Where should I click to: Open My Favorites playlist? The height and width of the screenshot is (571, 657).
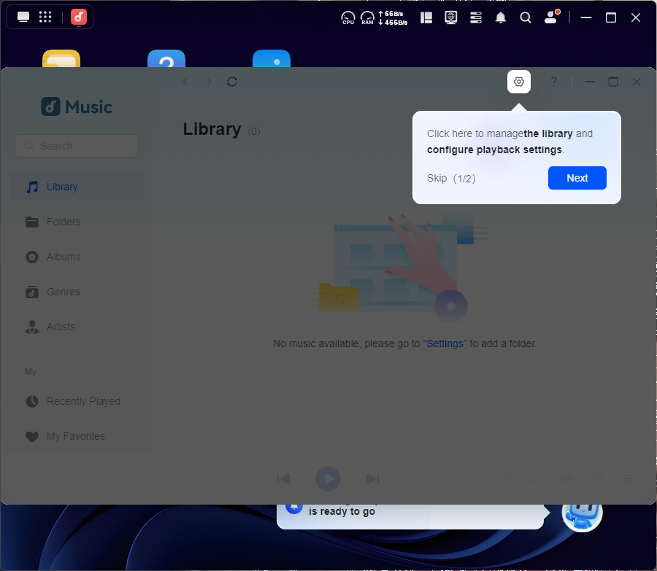tap(76, 436)
